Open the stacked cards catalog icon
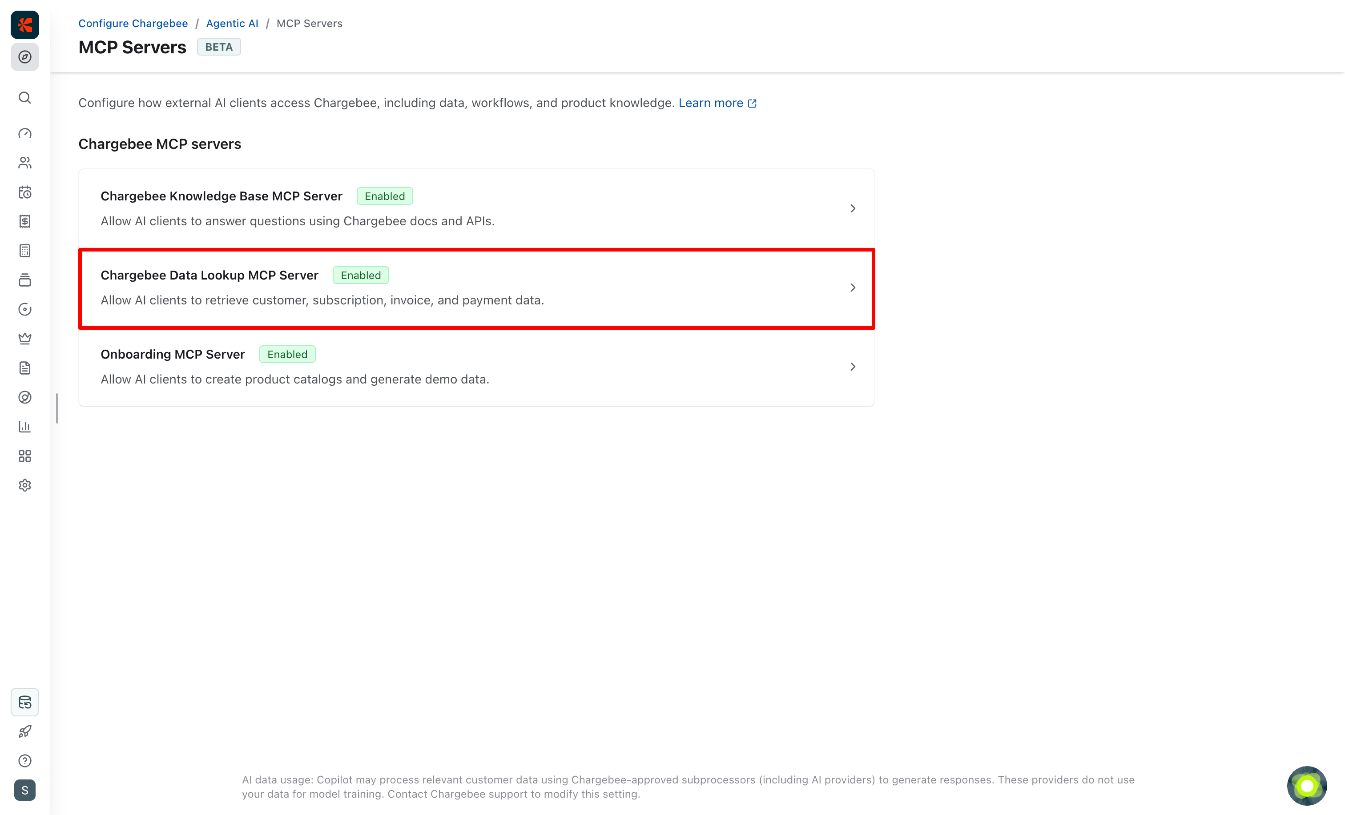This screenshot has width=1345, height=815. point(24,280)
